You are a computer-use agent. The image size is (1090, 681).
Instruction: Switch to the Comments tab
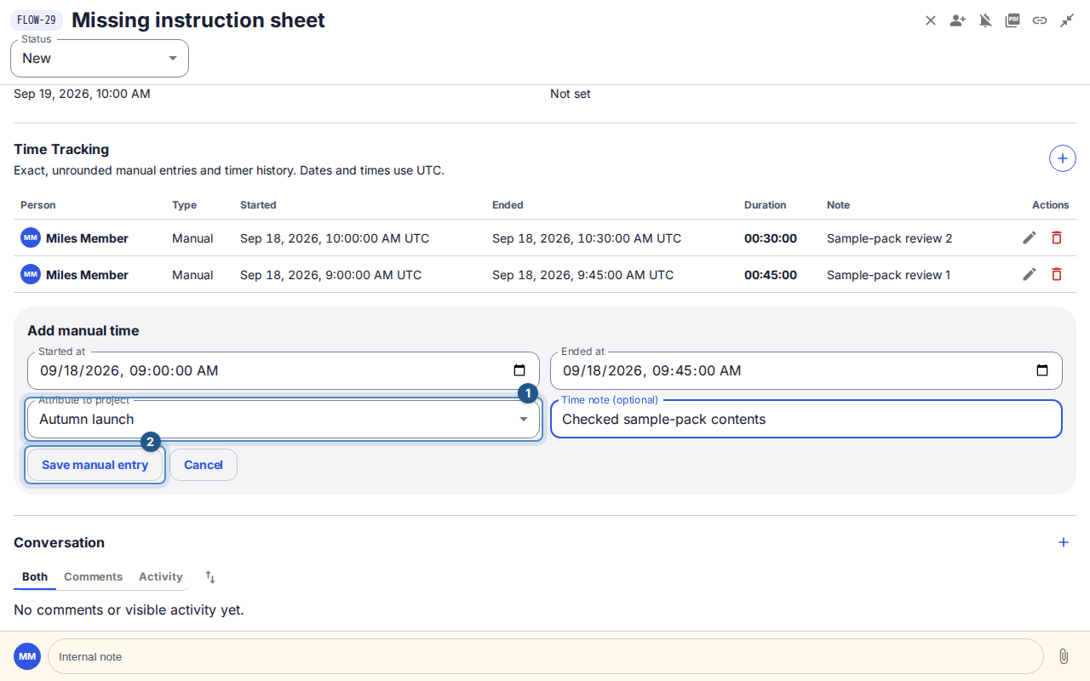[x=93, y=576]
